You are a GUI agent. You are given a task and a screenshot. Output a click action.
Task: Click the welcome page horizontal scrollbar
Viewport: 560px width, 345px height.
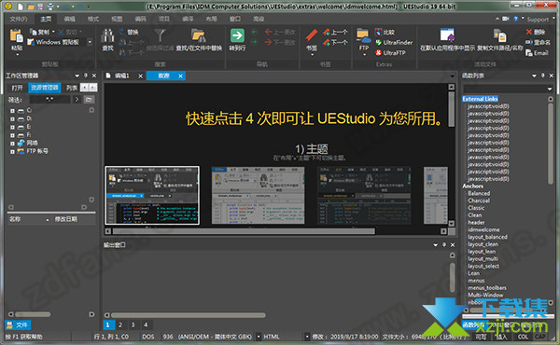tap(244, 231)
